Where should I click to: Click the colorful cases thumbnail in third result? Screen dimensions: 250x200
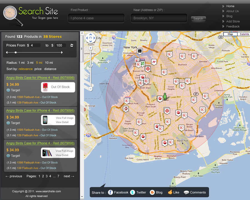pos(47,153)
